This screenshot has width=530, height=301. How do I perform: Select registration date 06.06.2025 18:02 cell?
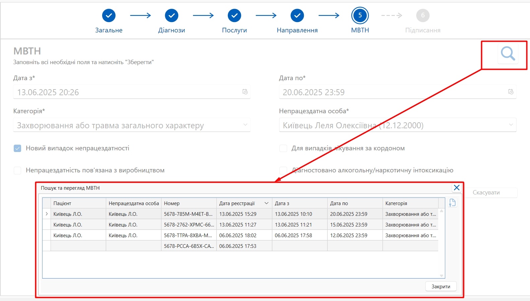[244, 235]
